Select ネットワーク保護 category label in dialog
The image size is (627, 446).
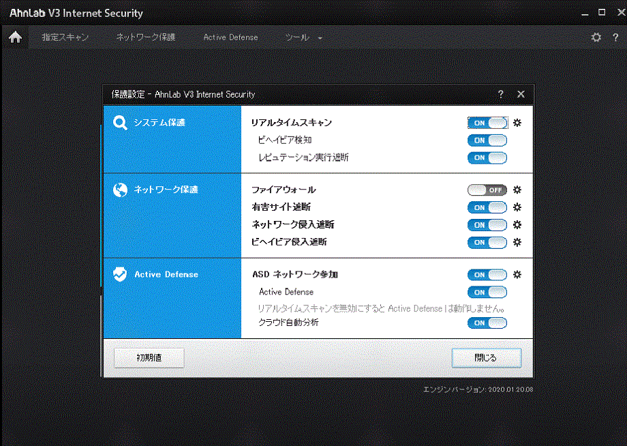[166, 190]
